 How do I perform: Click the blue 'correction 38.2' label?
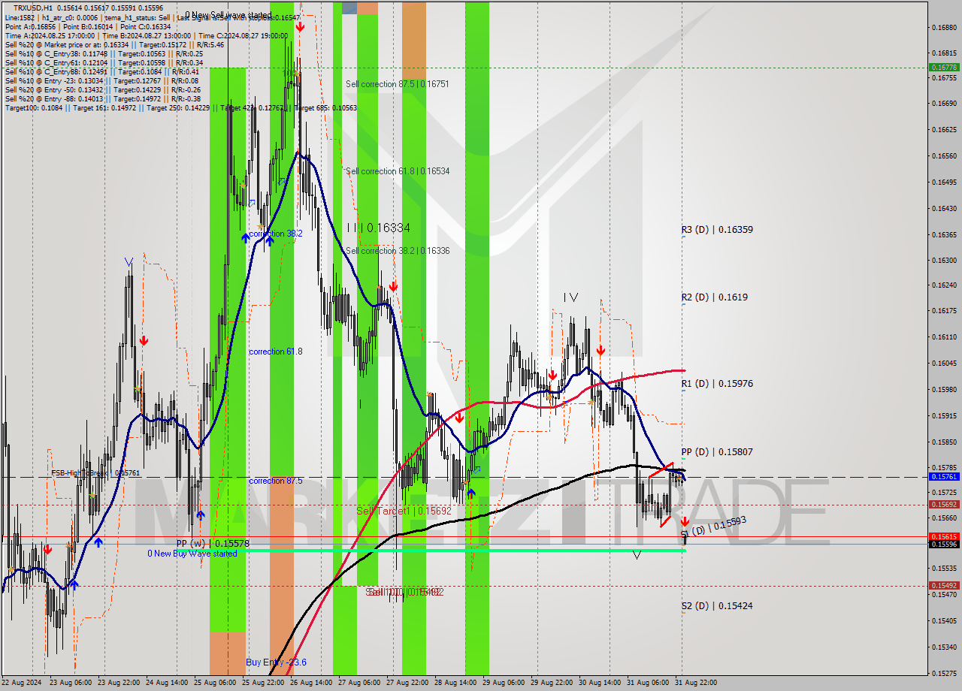tap(276, 234)
